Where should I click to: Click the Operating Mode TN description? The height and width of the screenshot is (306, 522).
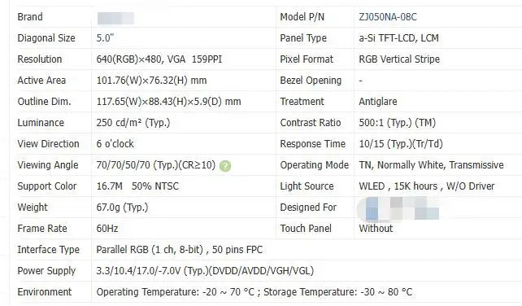click(431, 165)
